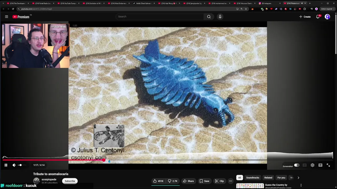Viewport: 337px width, 189px height.
Task: Open the Guess the Country video thumbnail
Action: click(x=250, y=186)
